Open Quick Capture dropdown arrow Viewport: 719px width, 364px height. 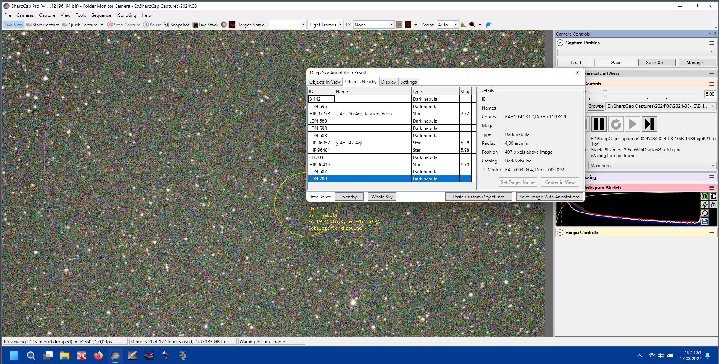(x=102, y=25)
